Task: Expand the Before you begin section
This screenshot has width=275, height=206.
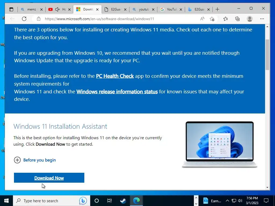Action: (35, 160)
